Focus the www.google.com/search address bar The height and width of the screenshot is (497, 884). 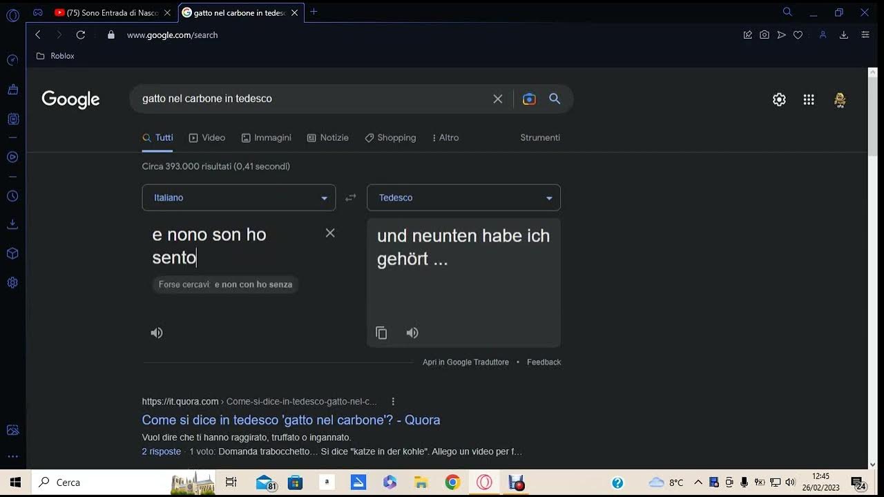point(173,35)
